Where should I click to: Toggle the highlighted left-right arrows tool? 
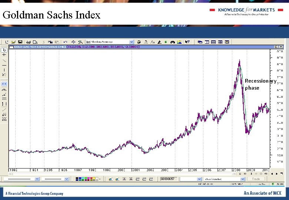coord(4,84)
